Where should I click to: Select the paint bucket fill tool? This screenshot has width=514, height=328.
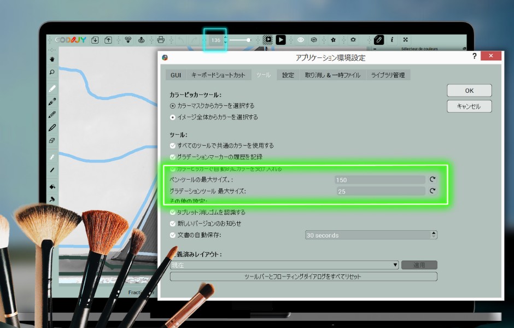click(52, 186)
